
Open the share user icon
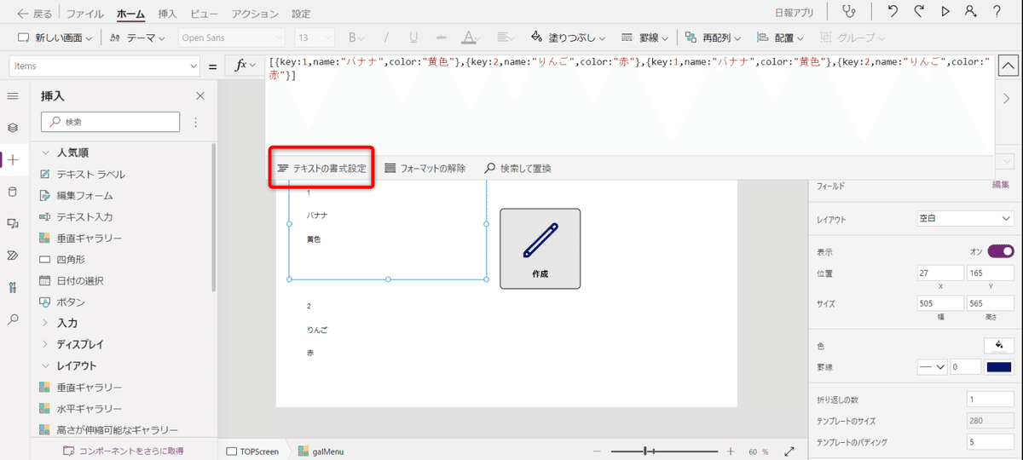click(971, 12)
